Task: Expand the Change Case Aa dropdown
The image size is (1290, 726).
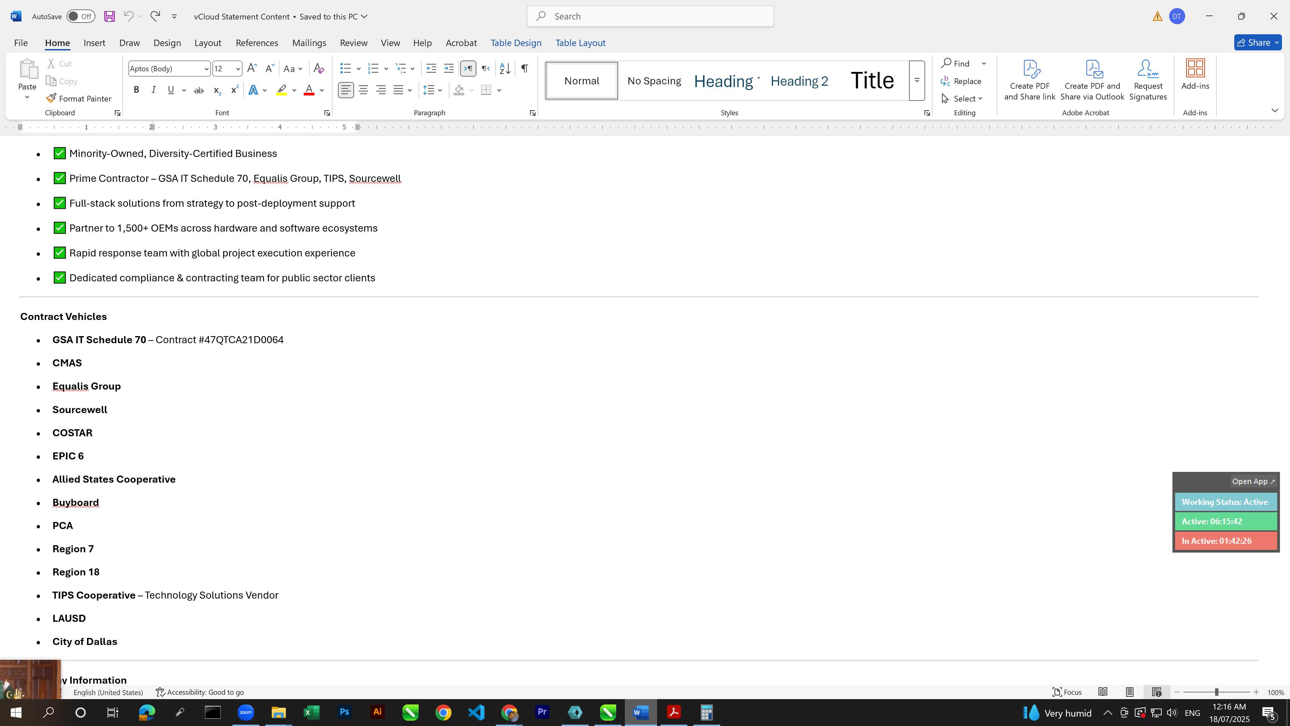Action: click(x=294, y=69)
